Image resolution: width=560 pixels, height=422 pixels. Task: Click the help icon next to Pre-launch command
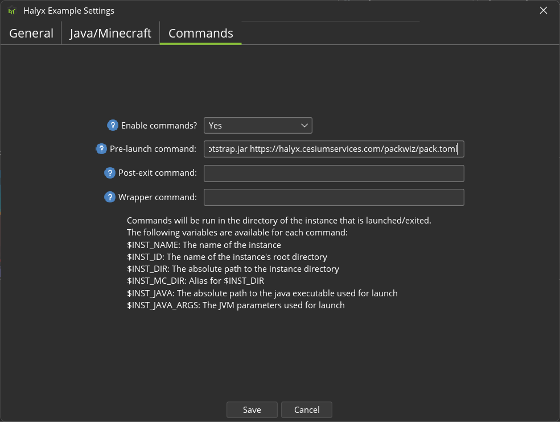click(x=101, y=149)
